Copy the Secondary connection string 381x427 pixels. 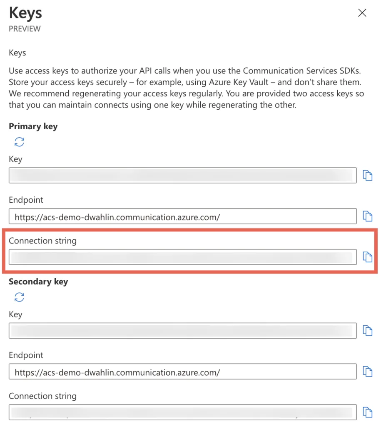coord(367,412)
